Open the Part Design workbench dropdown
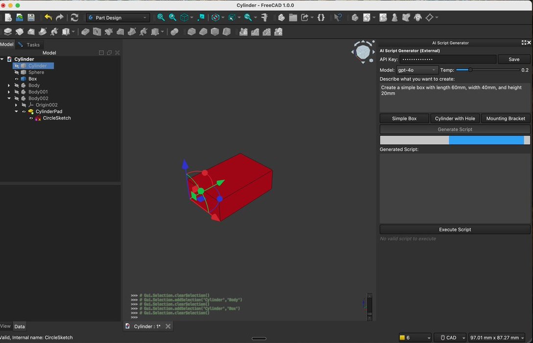The image size is (533, 343). click(117, 18)
